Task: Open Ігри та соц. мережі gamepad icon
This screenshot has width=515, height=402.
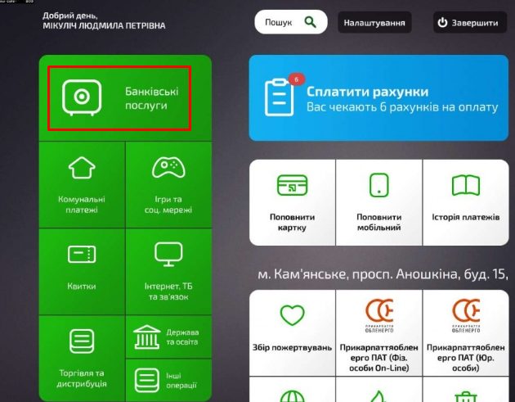Action: [168, 169]
